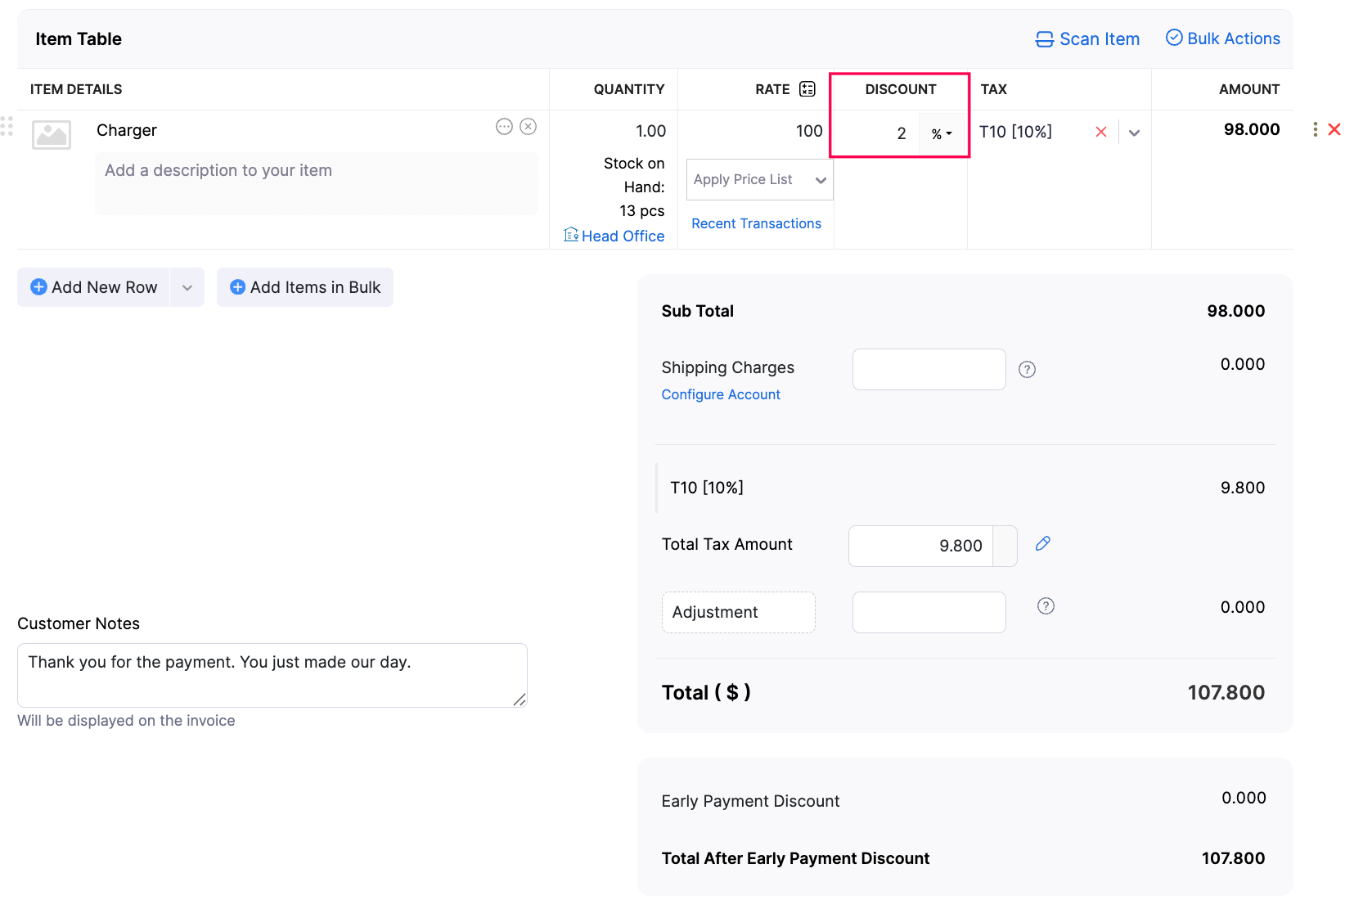Remove the T10 tax with the red X
The width and height of the screenshot is (1363, 918).
pos(1100,131)
